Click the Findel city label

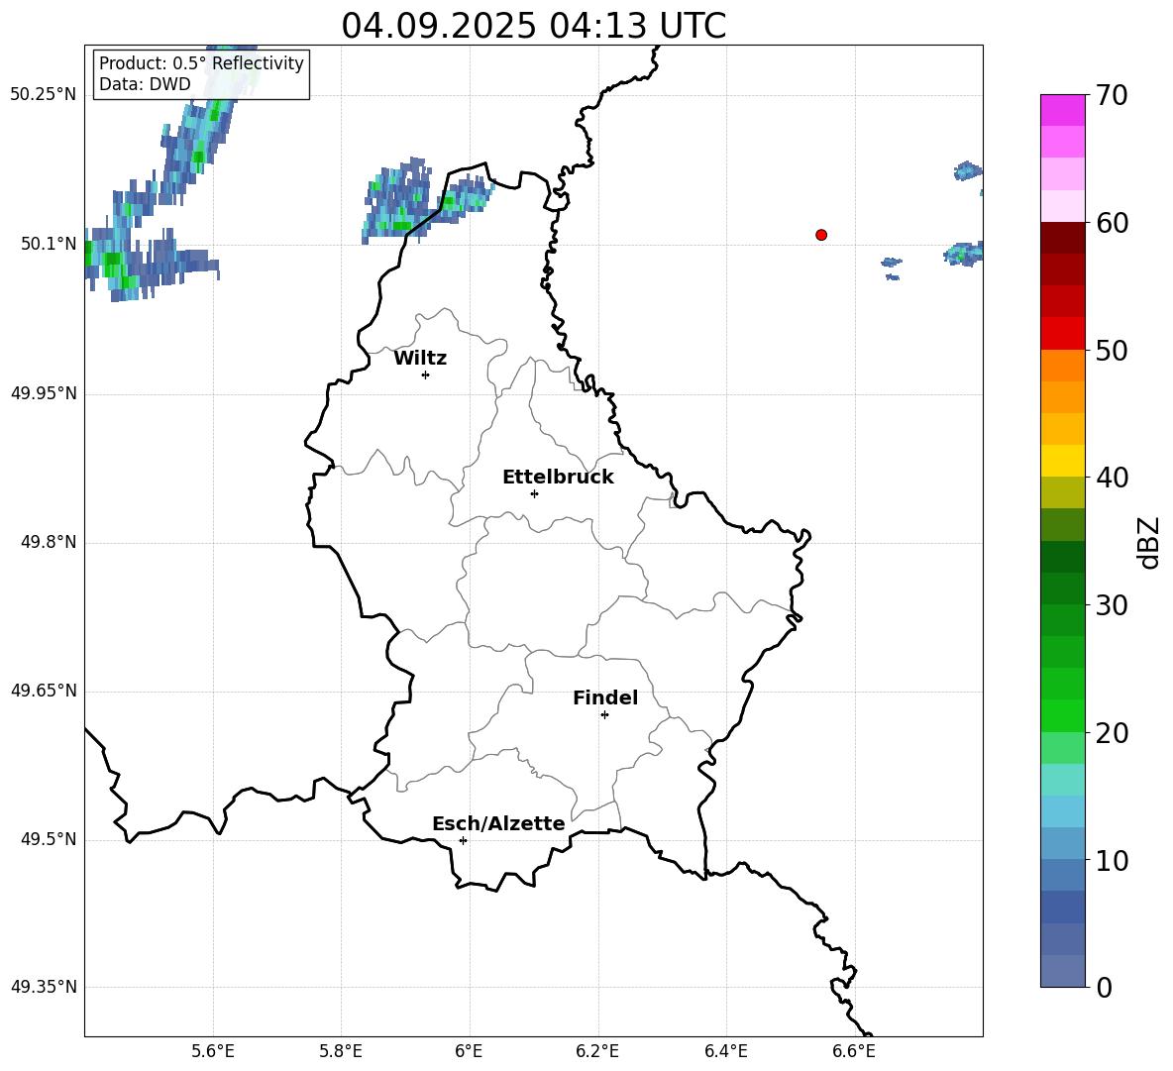tap(605, 697)
